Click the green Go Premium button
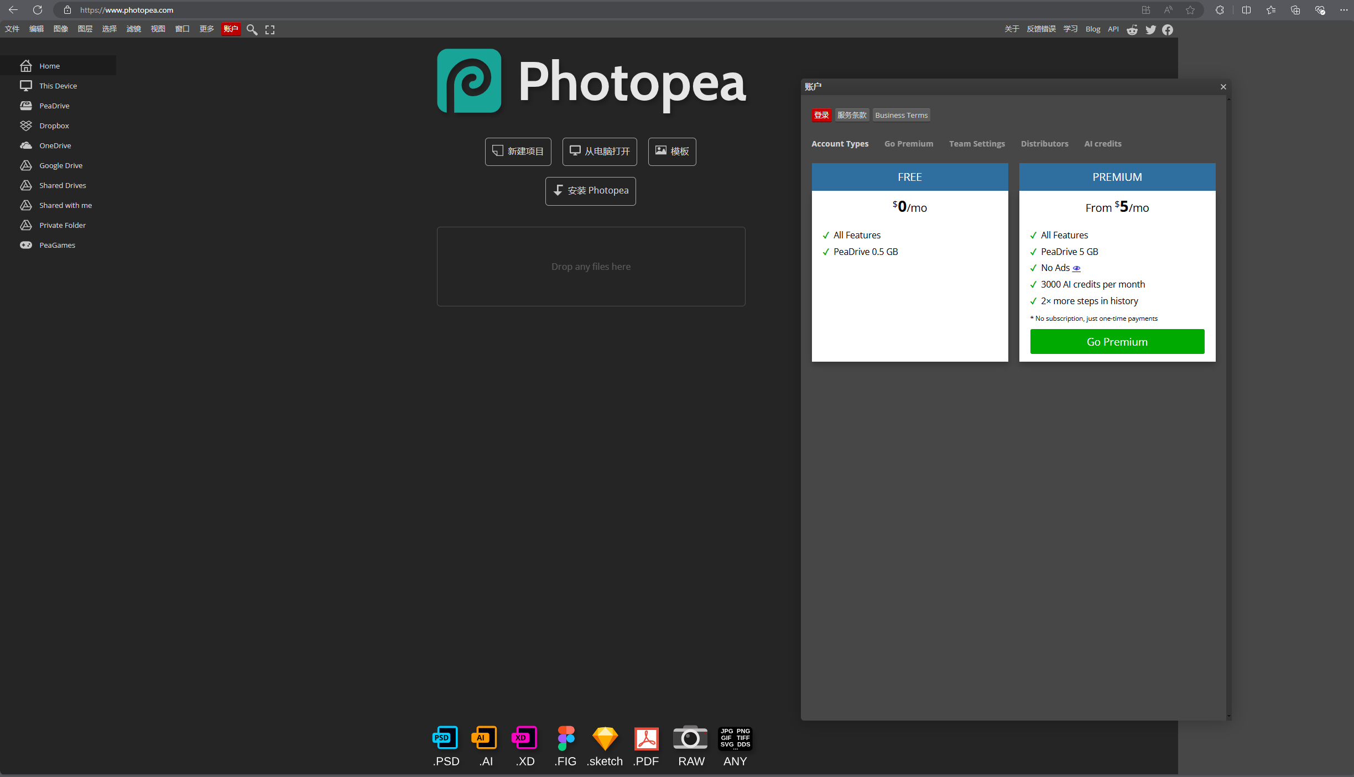The height and width of the screenshot is (777, 1354). (x=1117, y=342)
